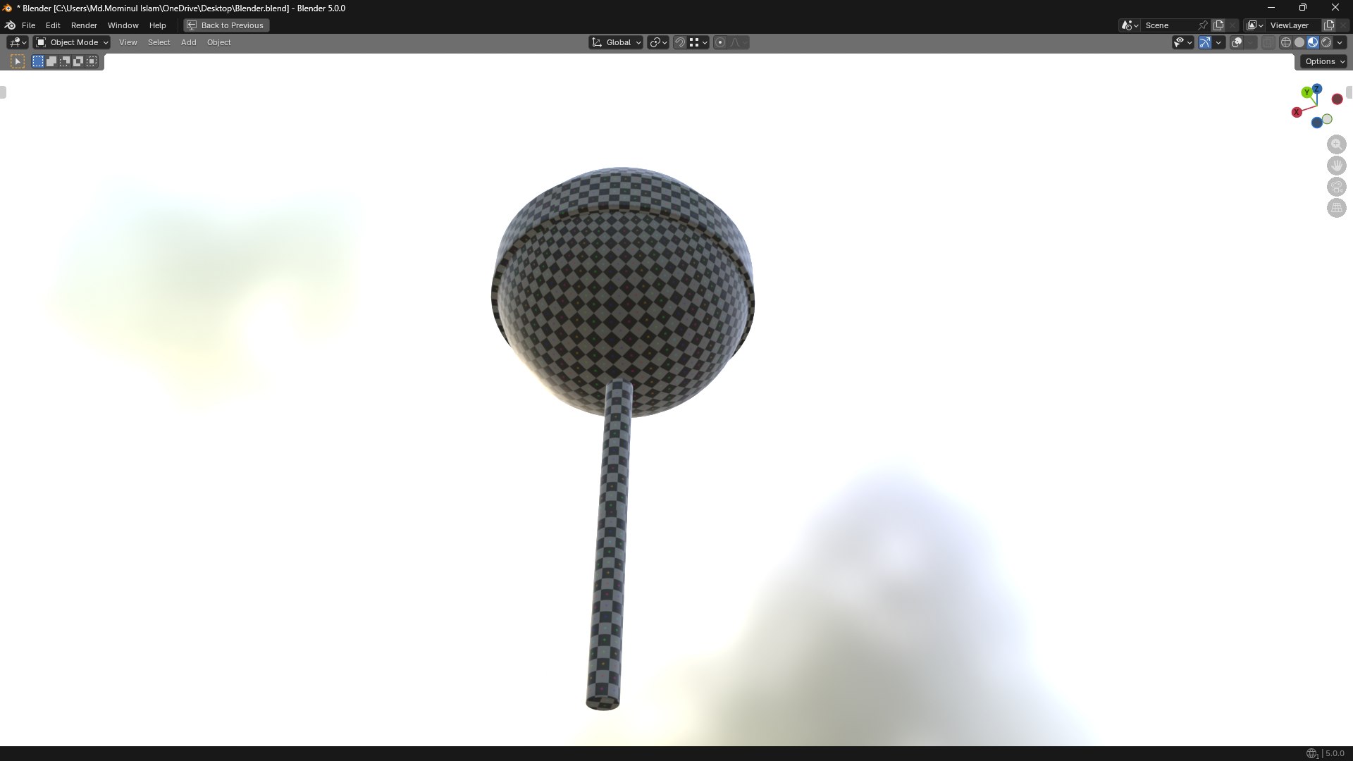Toggle Show Overlays button
This screenshot has height=761, width=1353.
[1237, 42]
